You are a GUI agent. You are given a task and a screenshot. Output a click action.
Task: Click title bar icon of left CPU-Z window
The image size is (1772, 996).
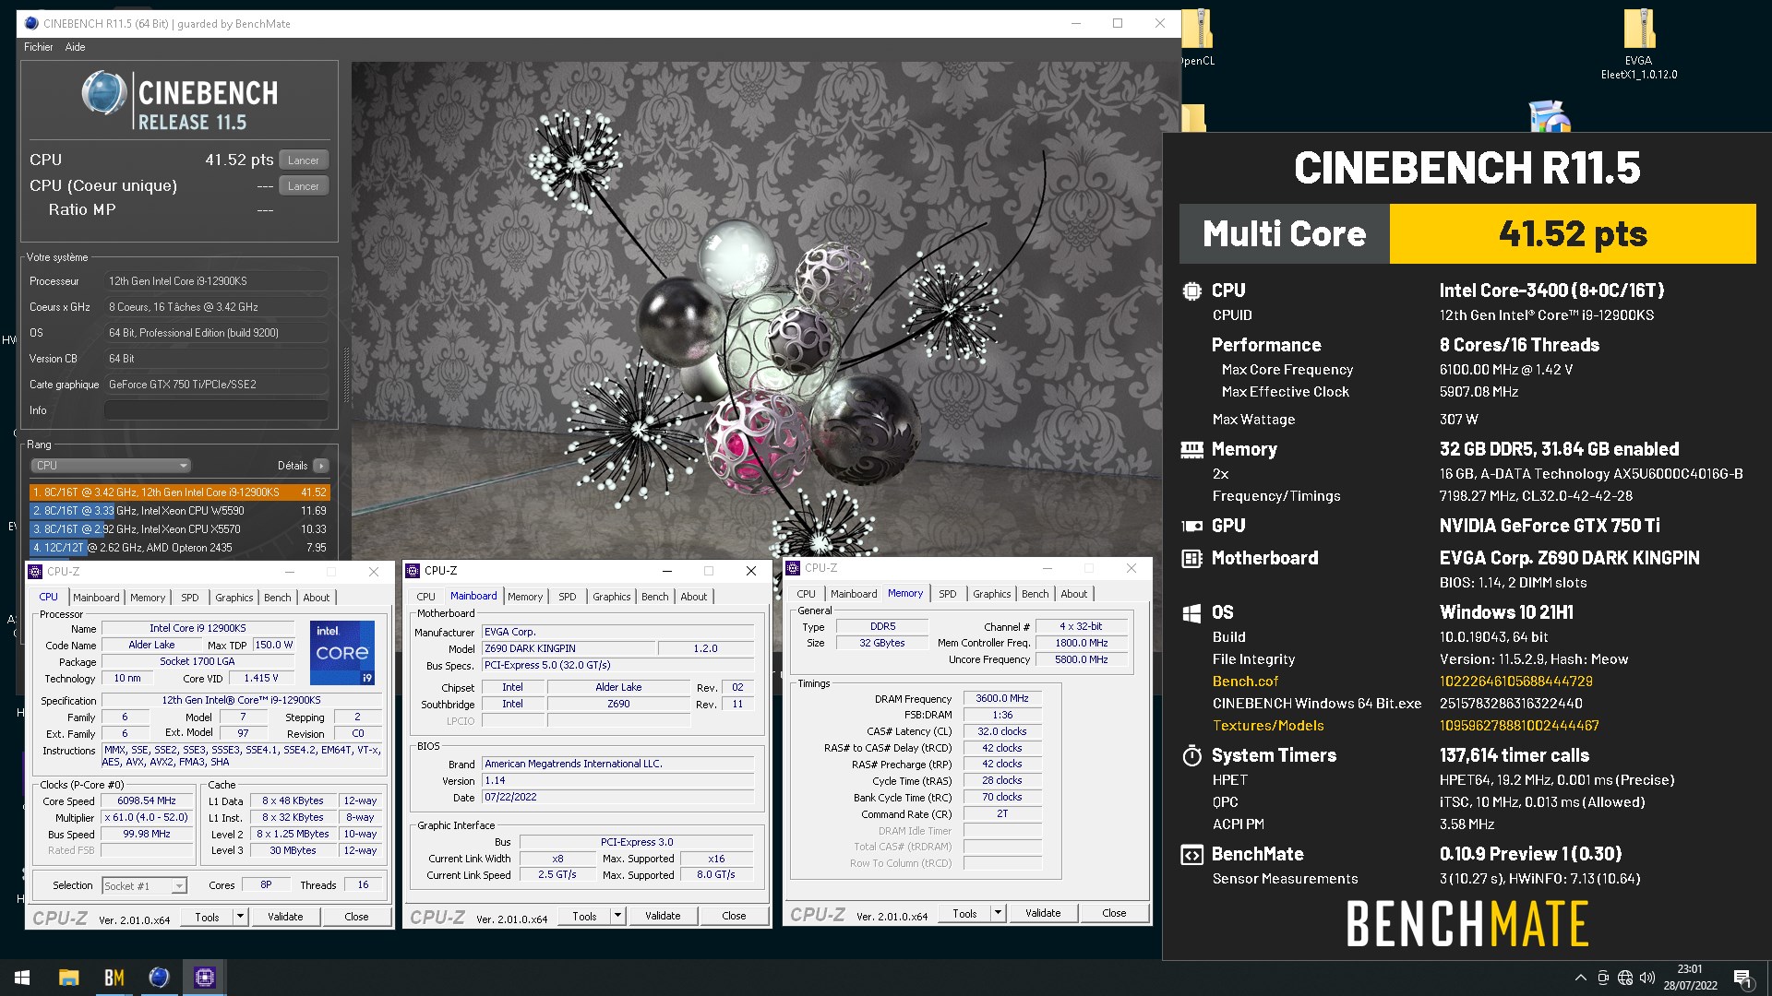click(35, 572)
